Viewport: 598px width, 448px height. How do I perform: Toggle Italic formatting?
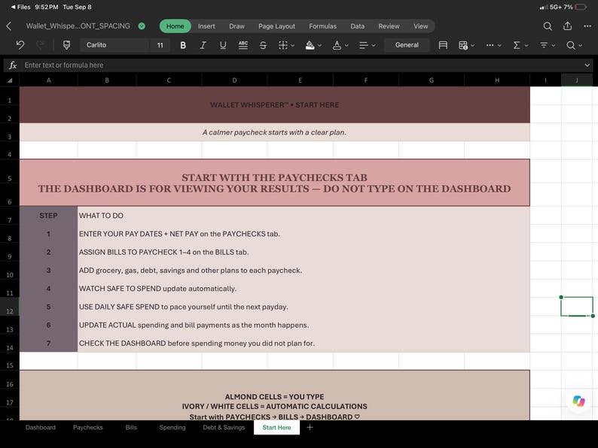pyautogui.click(x=203, y=45)
